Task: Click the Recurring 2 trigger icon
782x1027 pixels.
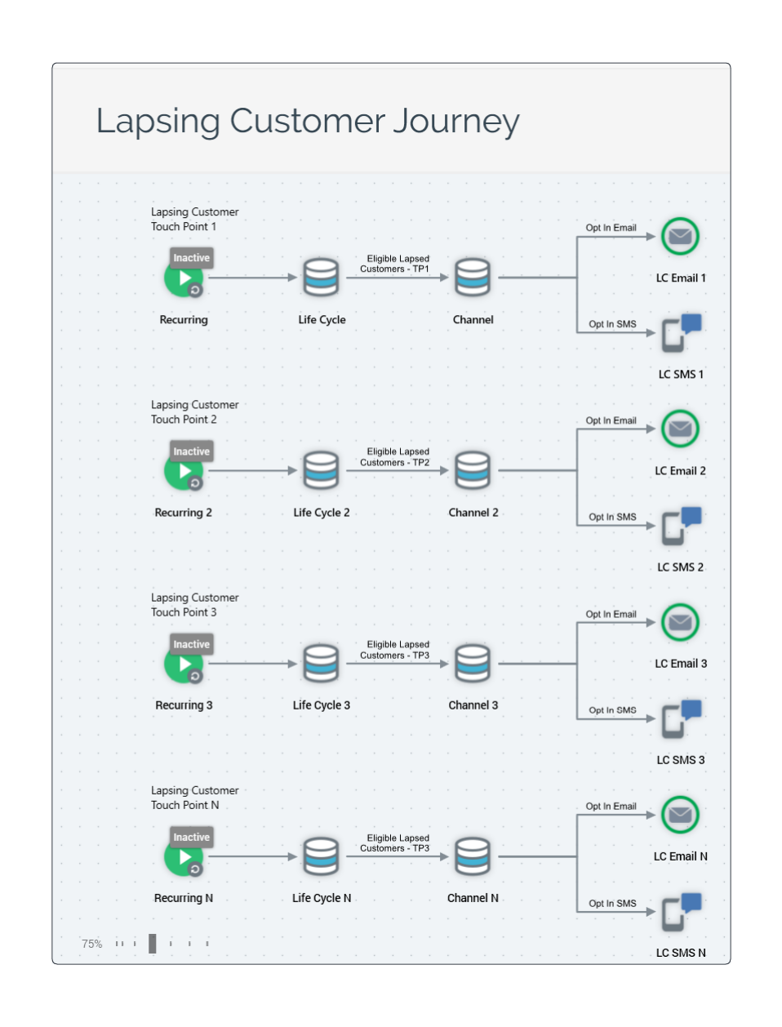Action: pyautogui.click(x=184, y=471)
